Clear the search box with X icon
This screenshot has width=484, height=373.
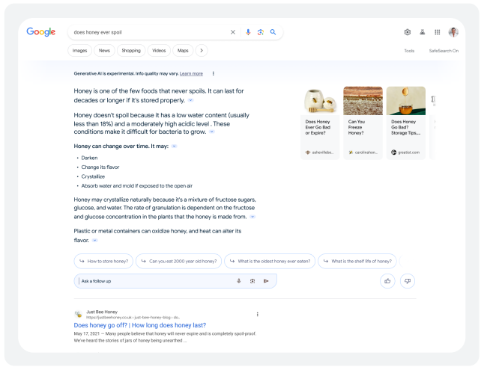(232, 32)
